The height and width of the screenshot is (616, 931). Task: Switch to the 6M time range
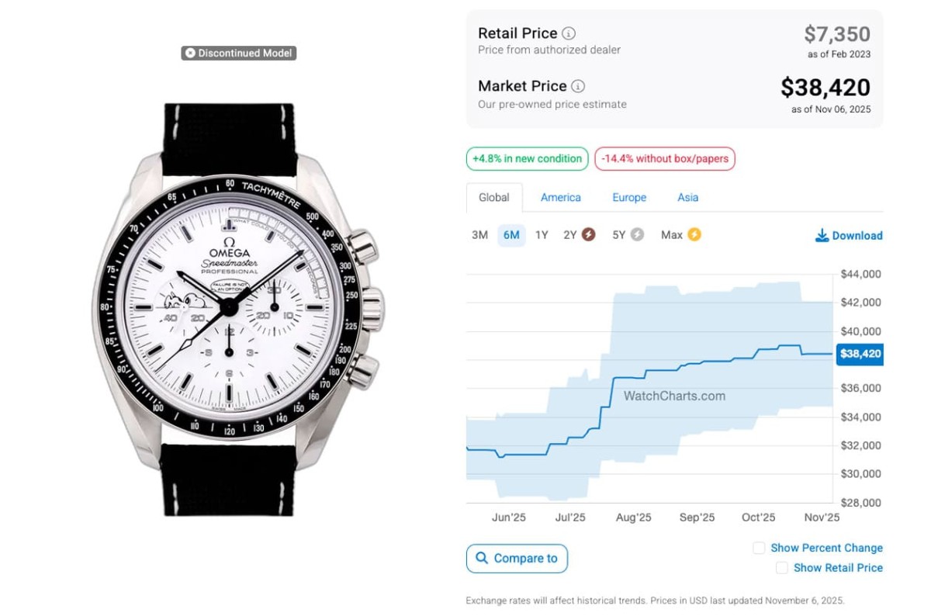point(511,235)
